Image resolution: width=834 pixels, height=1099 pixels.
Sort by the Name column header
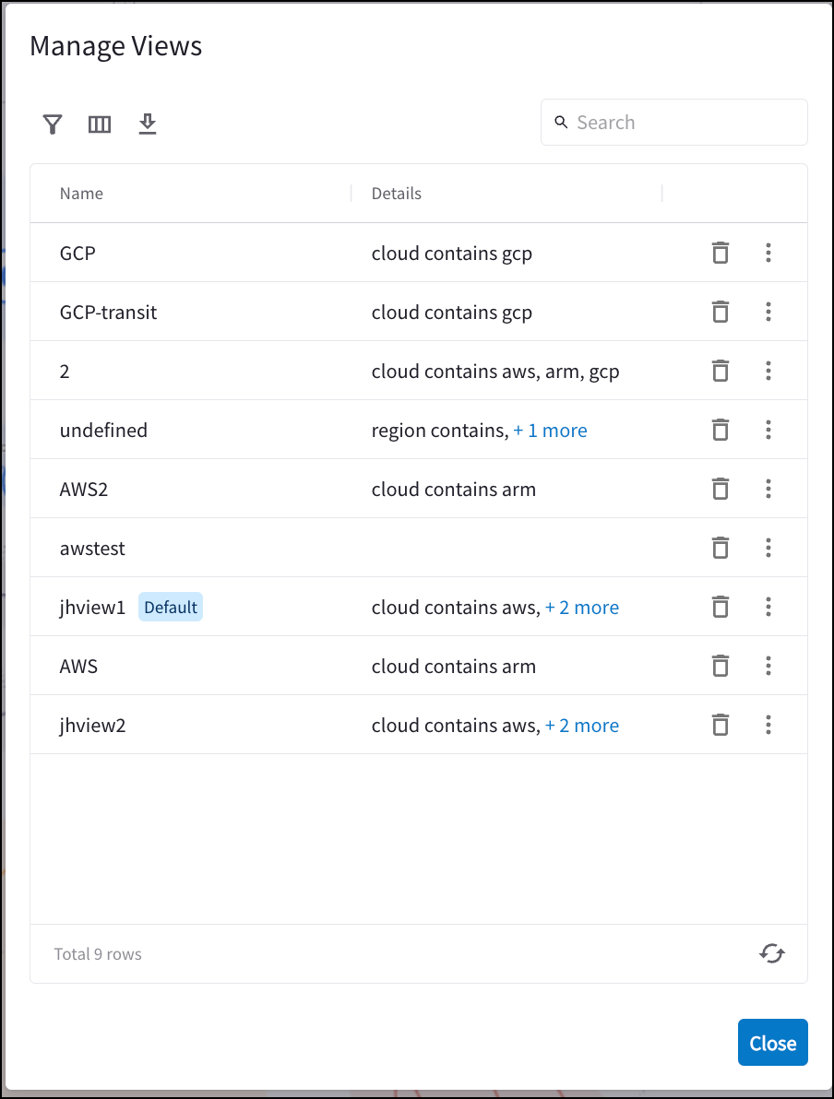pos(82,194)
